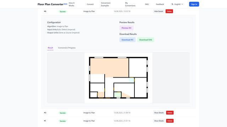Click the Configuration heading
This screenshot has height=127, width=227.
point(54,22)
